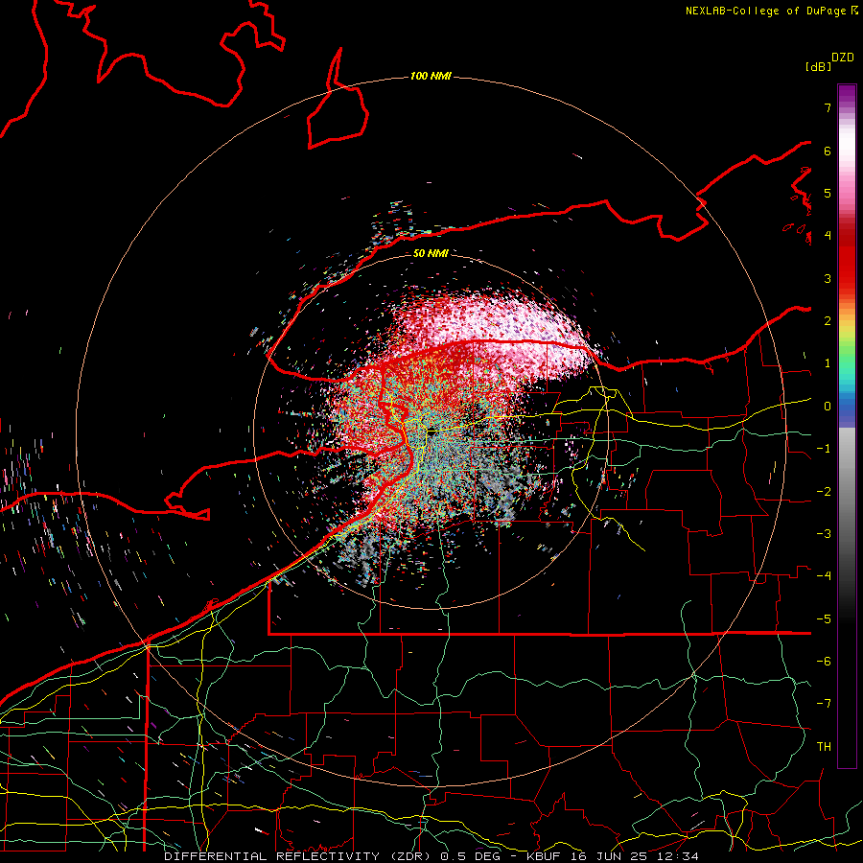Click the 50 NMI range ring label
The image size is (863, 863).
431,253
